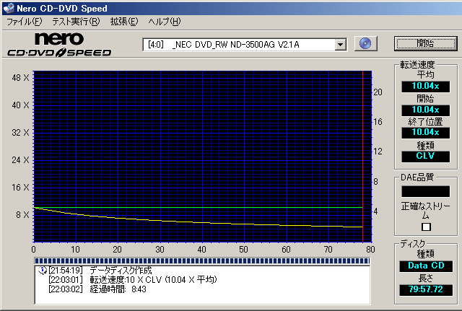The width and height of the screenshot is (462, 311).
Task: Click the empty DAE品質 value box
Action: 425,191
